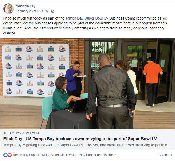175x161 pixels.
Task: Follow the Tampa Bay Super Bowl LV link
Action: tap(87, 18)
